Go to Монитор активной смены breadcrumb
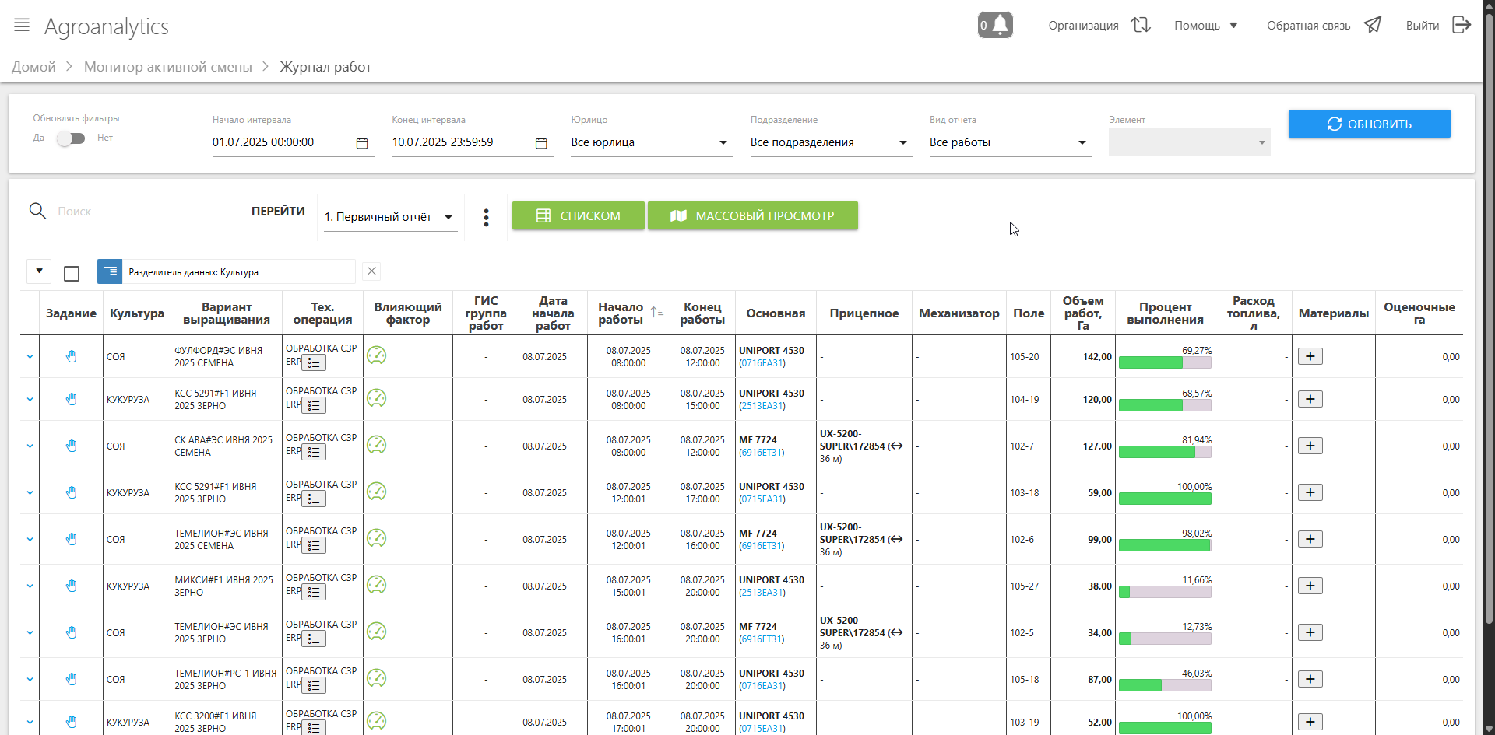This screenshot has height=735, width=1495. [167, 67]
